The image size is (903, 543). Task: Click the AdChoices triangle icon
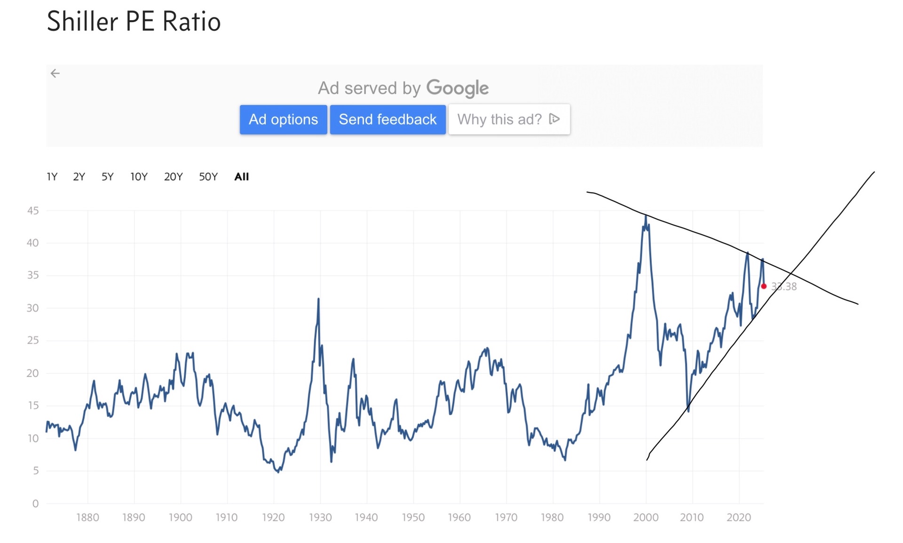[x=555, y=119]
